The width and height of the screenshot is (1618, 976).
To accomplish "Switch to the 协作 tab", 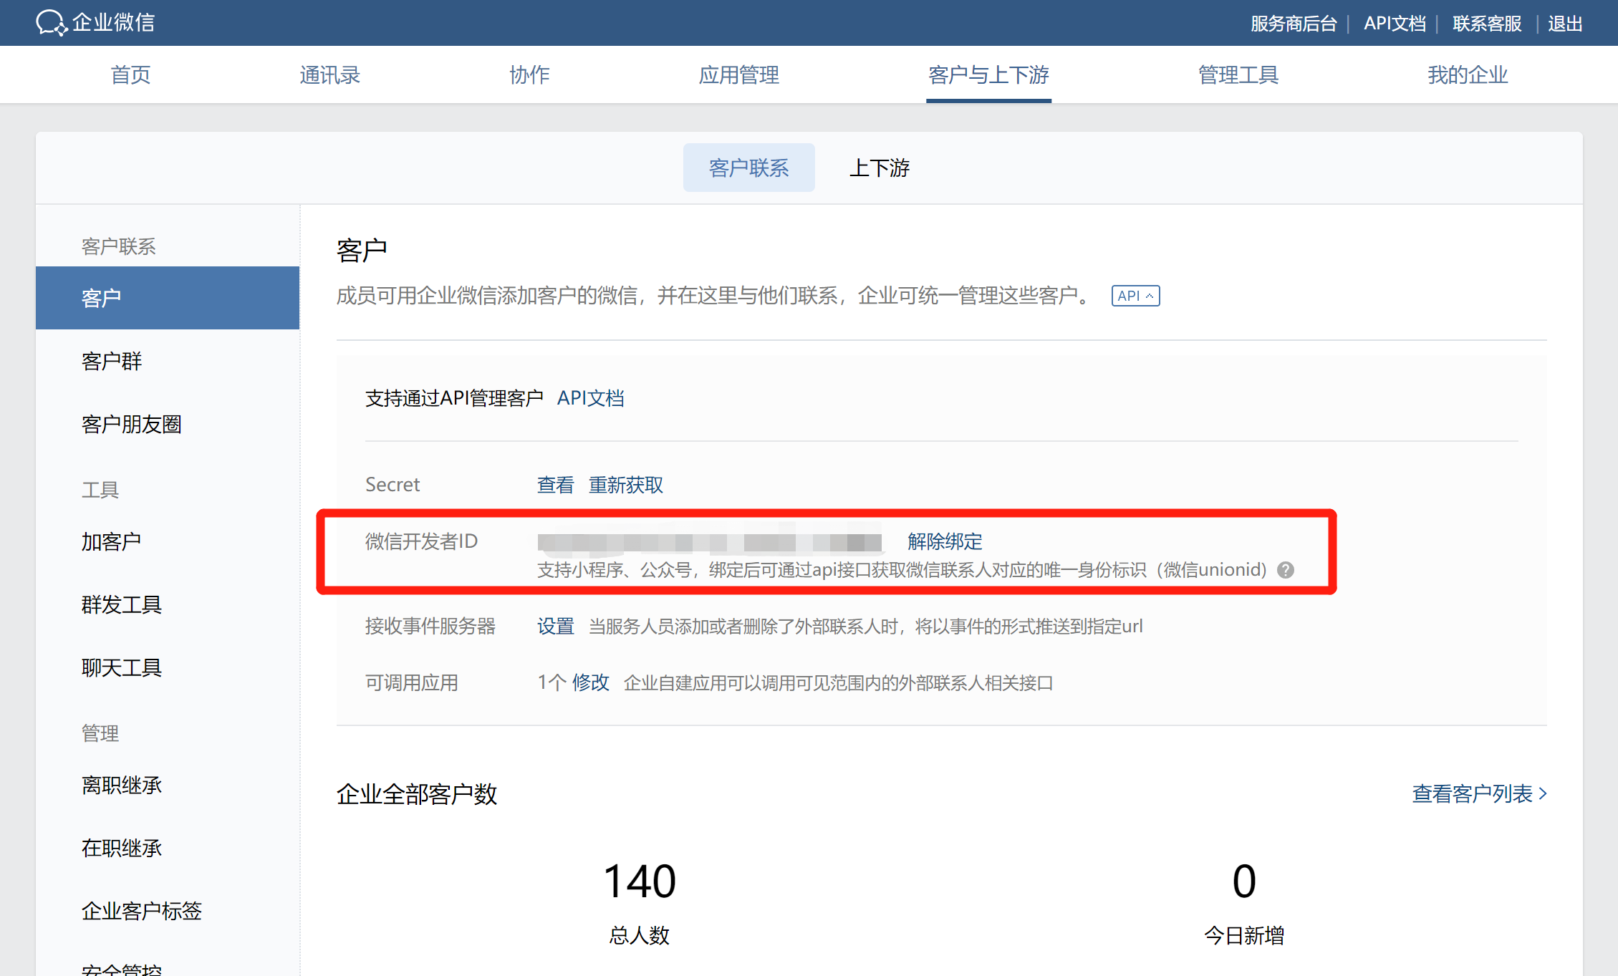I will [x=529, y=74].
